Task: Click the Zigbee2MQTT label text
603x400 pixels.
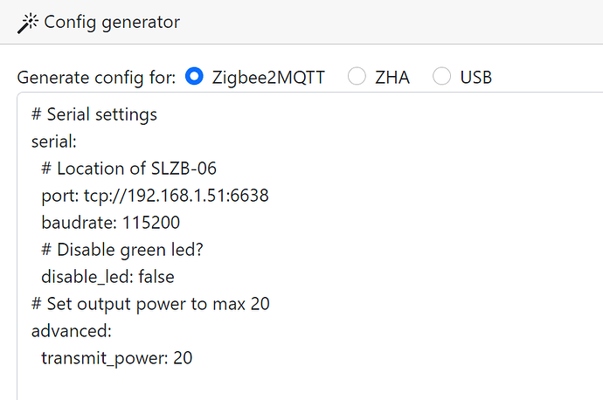Action: click(268, 77)
